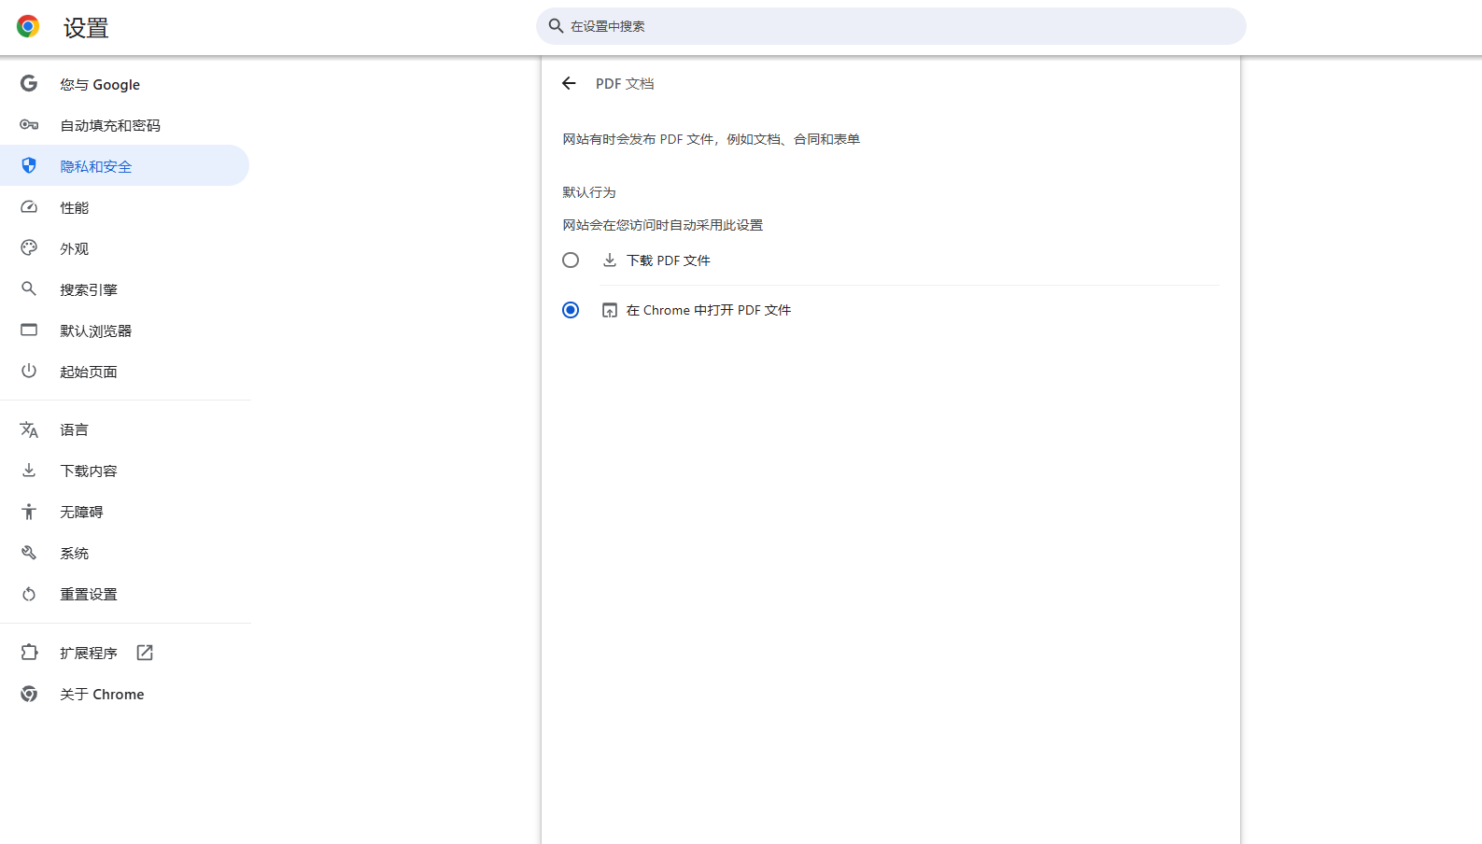Click the key icon for 自动填充和密码
The image size is (1482, 844).
pos(29,125)
